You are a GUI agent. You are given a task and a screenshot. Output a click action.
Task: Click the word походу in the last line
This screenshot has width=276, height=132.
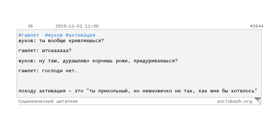point(27,91)
